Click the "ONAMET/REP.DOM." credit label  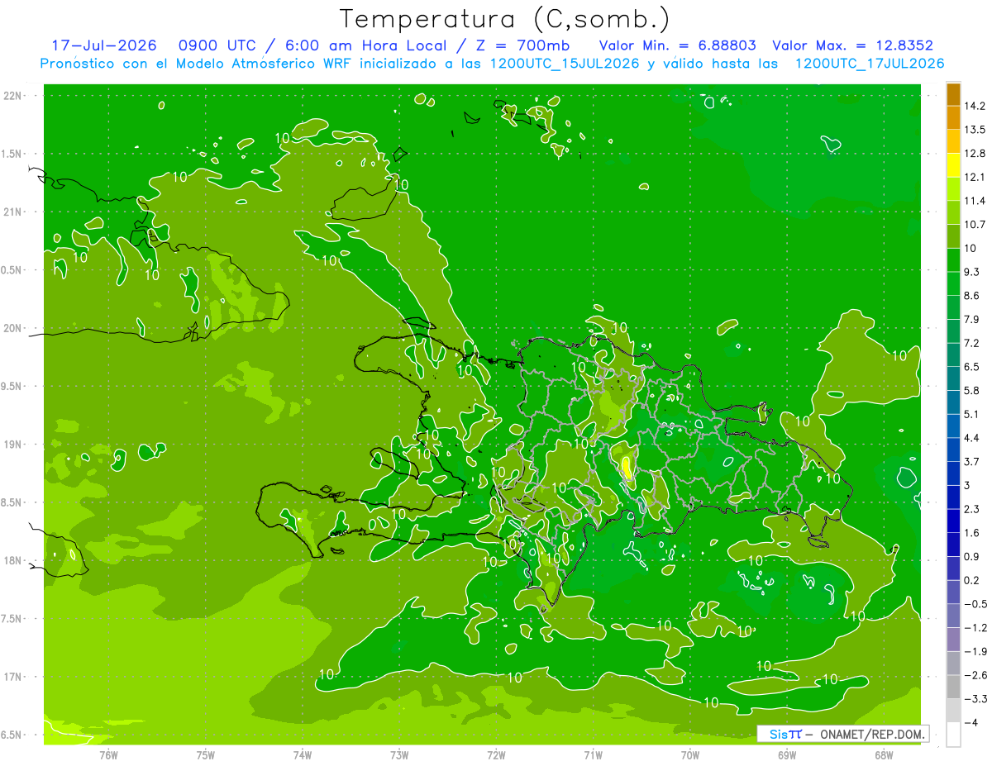pyautogui.click(x=870, y=734)
